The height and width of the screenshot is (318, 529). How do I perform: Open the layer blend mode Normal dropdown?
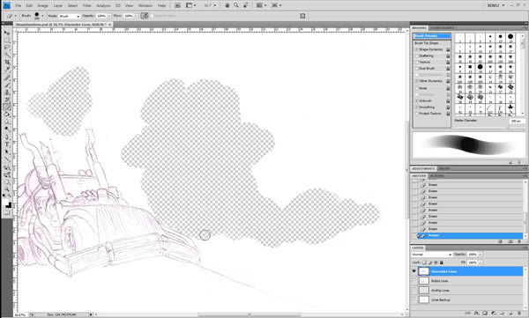[431, 255]
